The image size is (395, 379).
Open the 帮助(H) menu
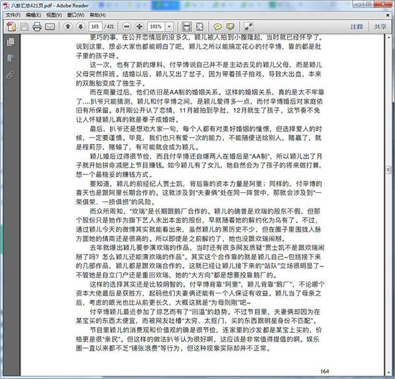coord(97,15)
